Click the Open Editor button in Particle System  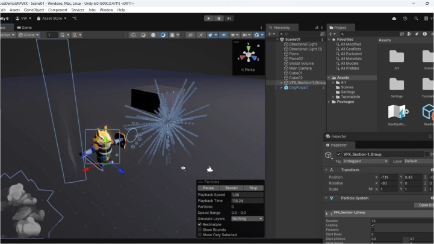tap(424, 205)
